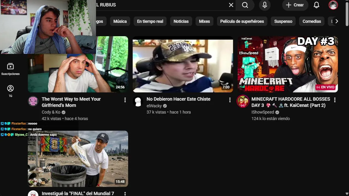Open the elWacky channel avatar

tap(138, 101)
